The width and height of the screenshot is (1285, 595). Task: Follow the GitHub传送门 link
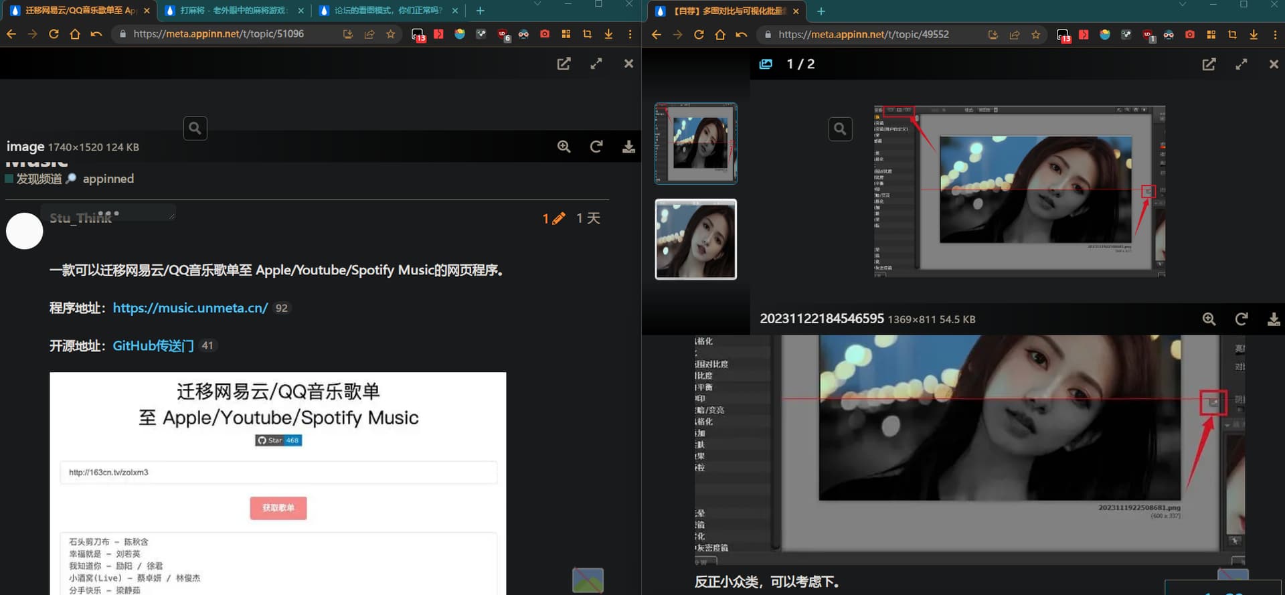click(x=153, y=346)
